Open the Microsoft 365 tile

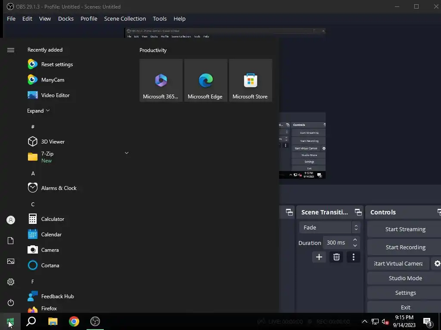pyautogui.click(x=161, y=80)
